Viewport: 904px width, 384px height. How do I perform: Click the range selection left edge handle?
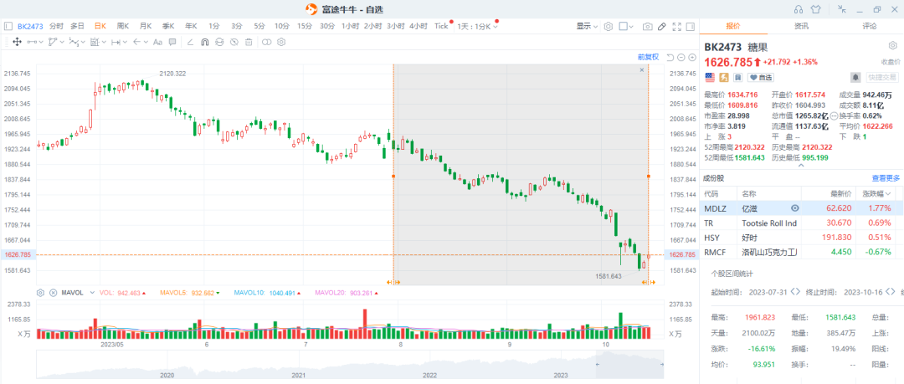point(393,176)
